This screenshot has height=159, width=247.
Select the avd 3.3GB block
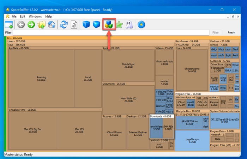(x=159, y=146)
